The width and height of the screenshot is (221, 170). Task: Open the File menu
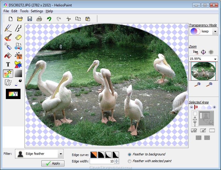tap(6, 11)
